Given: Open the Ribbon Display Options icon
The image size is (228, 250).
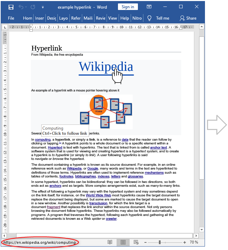Looking at the screenshot, I should click(149, 7).
